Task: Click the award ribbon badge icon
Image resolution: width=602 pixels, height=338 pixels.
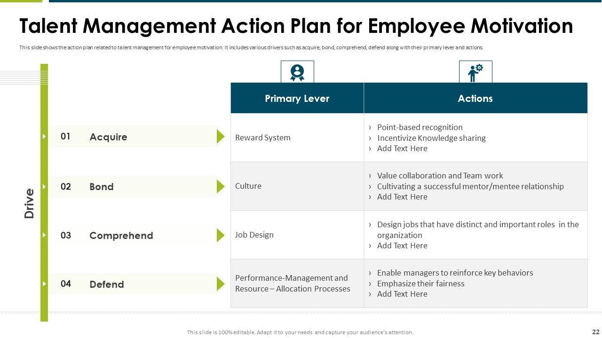Action: [x=297, y=72]
